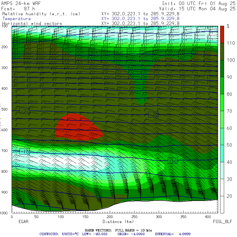237x237 pixels.
Task: Click the 300 km distance axis label
Action: pos(159,217)
